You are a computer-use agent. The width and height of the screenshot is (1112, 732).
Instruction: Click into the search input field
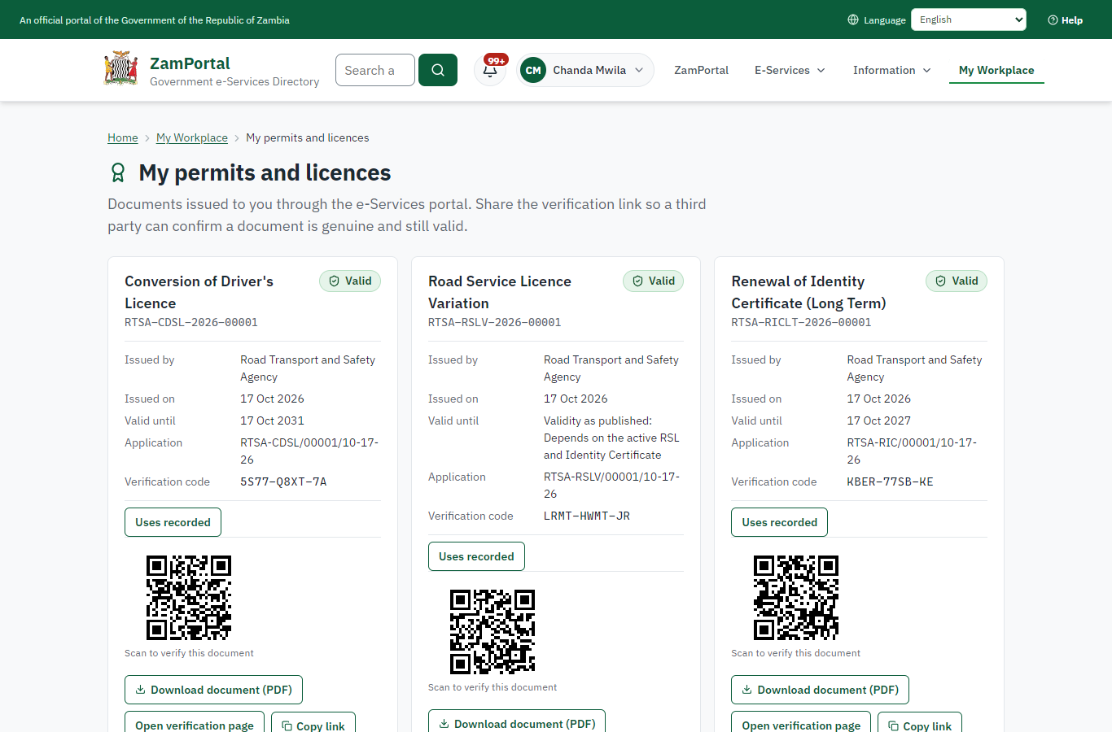pos(375,70)
